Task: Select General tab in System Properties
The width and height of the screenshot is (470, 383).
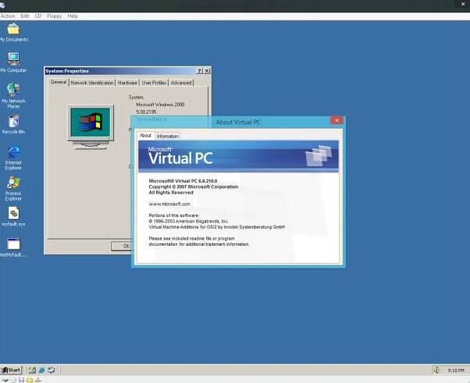Action: click(x=59, y=82)
